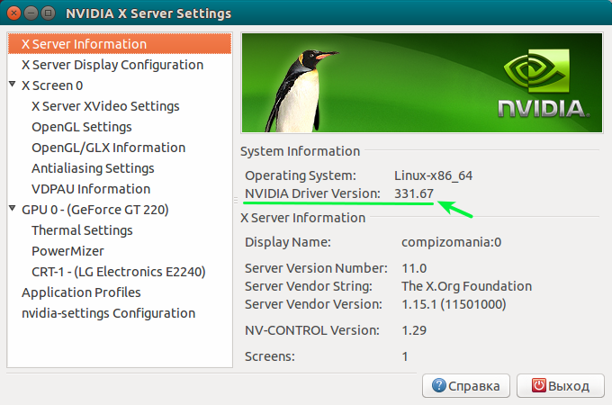Close the NVIDIA X Server Settings window

coord(15,13)
